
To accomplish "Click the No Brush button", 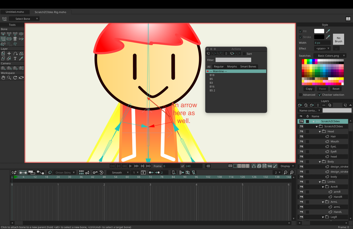I will click(338, 40).
